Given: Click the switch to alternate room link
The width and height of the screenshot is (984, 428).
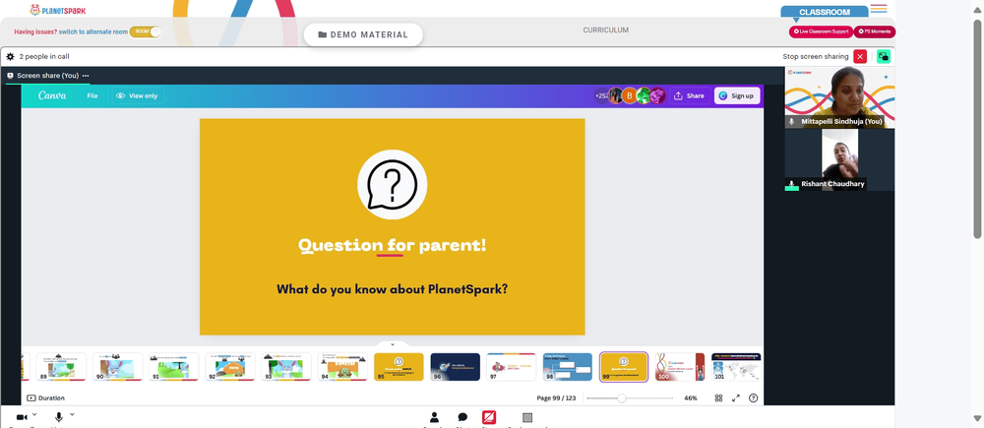Looking at the screenshot, I should [92, 32].
